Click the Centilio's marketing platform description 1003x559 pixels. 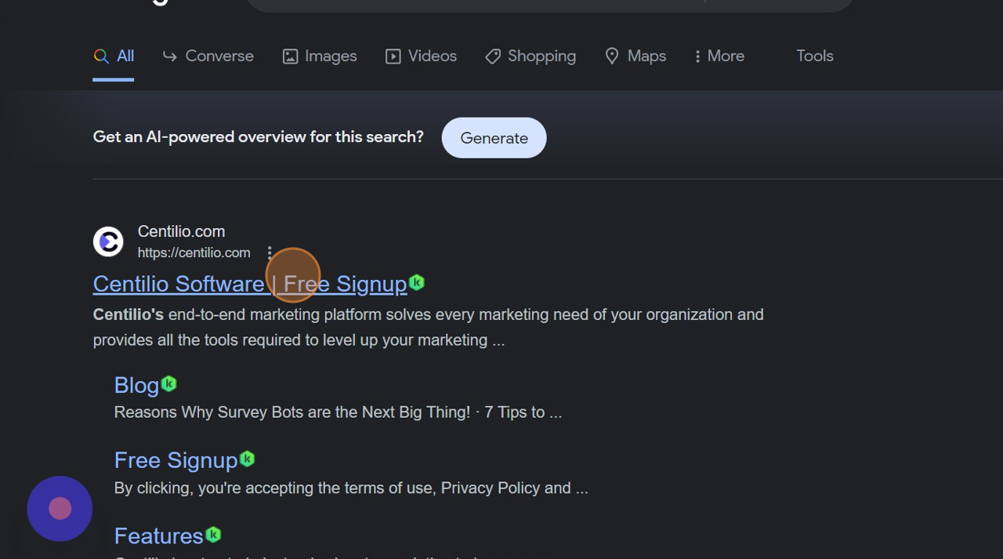point(428,327)
